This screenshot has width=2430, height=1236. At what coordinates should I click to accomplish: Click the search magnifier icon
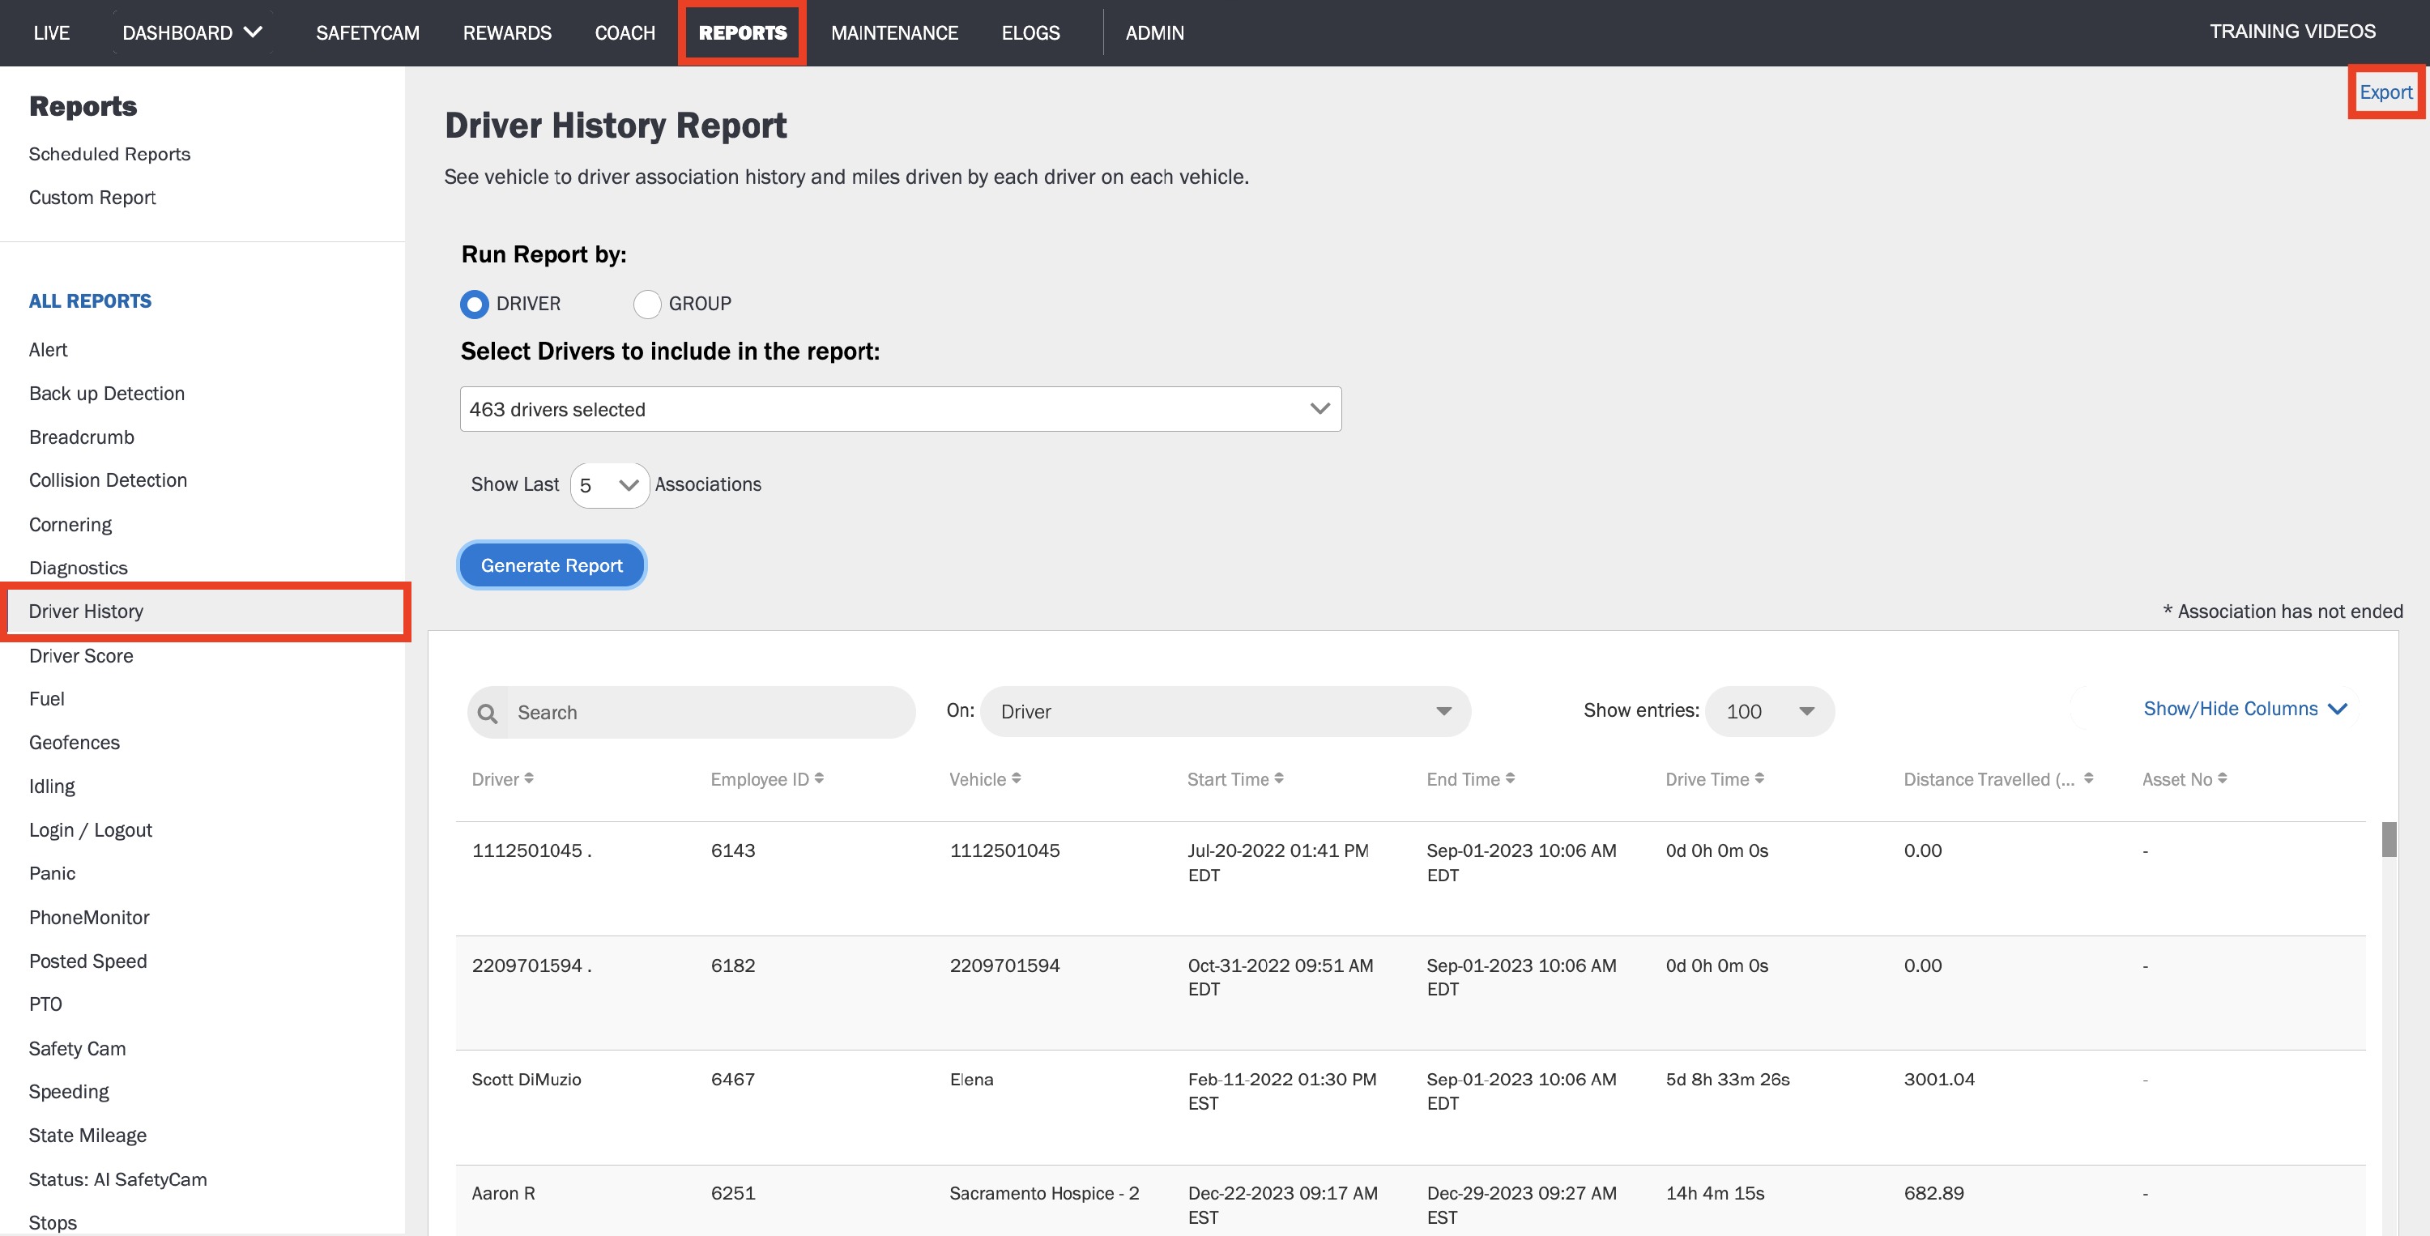pos(488,714)
